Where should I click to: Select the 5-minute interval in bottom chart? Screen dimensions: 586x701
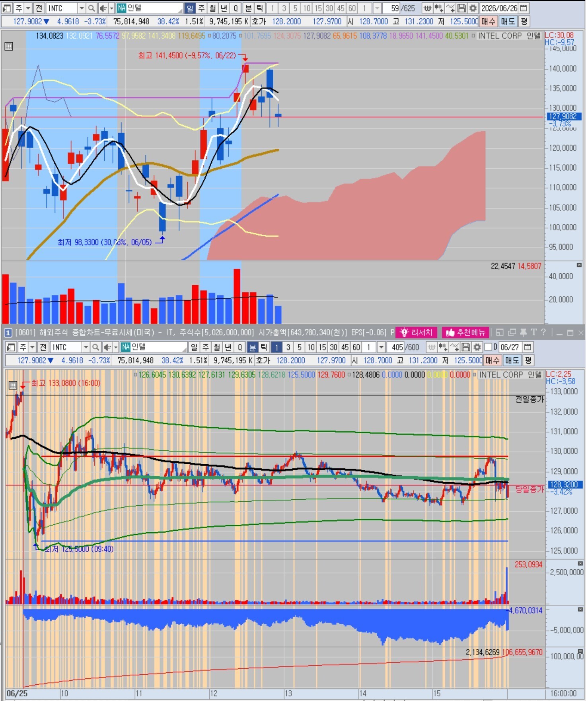[x=300, y=347]
